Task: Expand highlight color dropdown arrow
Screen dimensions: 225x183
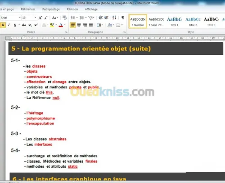Action: point(56,25)
